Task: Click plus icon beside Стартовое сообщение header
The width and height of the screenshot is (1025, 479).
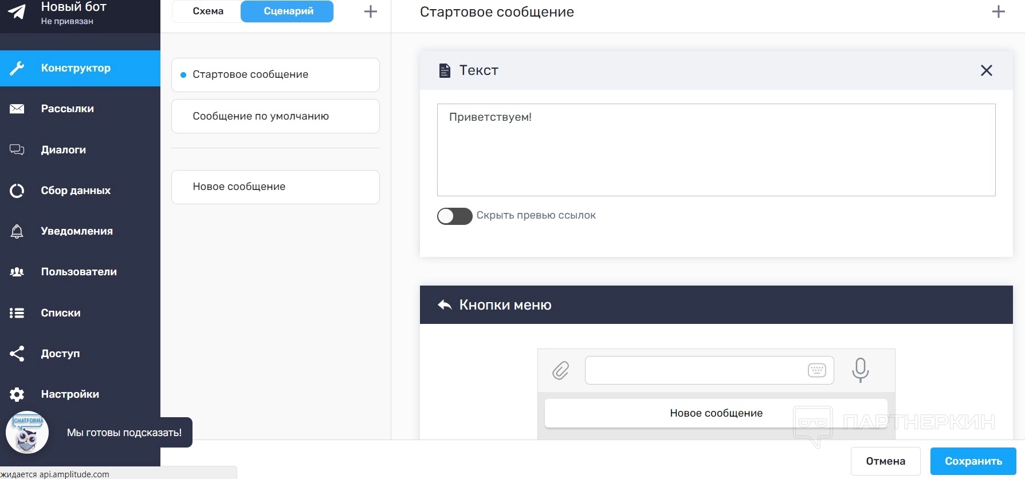Action: point(998,12)
